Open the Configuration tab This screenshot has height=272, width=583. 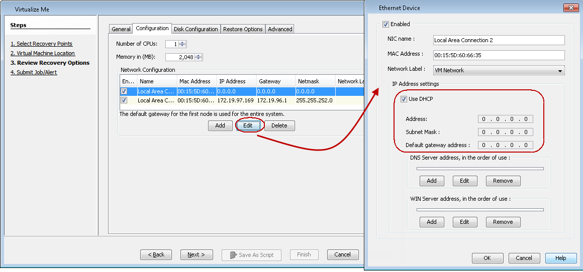click(x=152, y=28)
